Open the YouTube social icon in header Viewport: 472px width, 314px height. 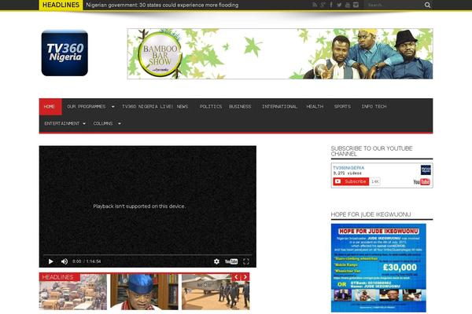pyautogui.click(x=348, y=5)
